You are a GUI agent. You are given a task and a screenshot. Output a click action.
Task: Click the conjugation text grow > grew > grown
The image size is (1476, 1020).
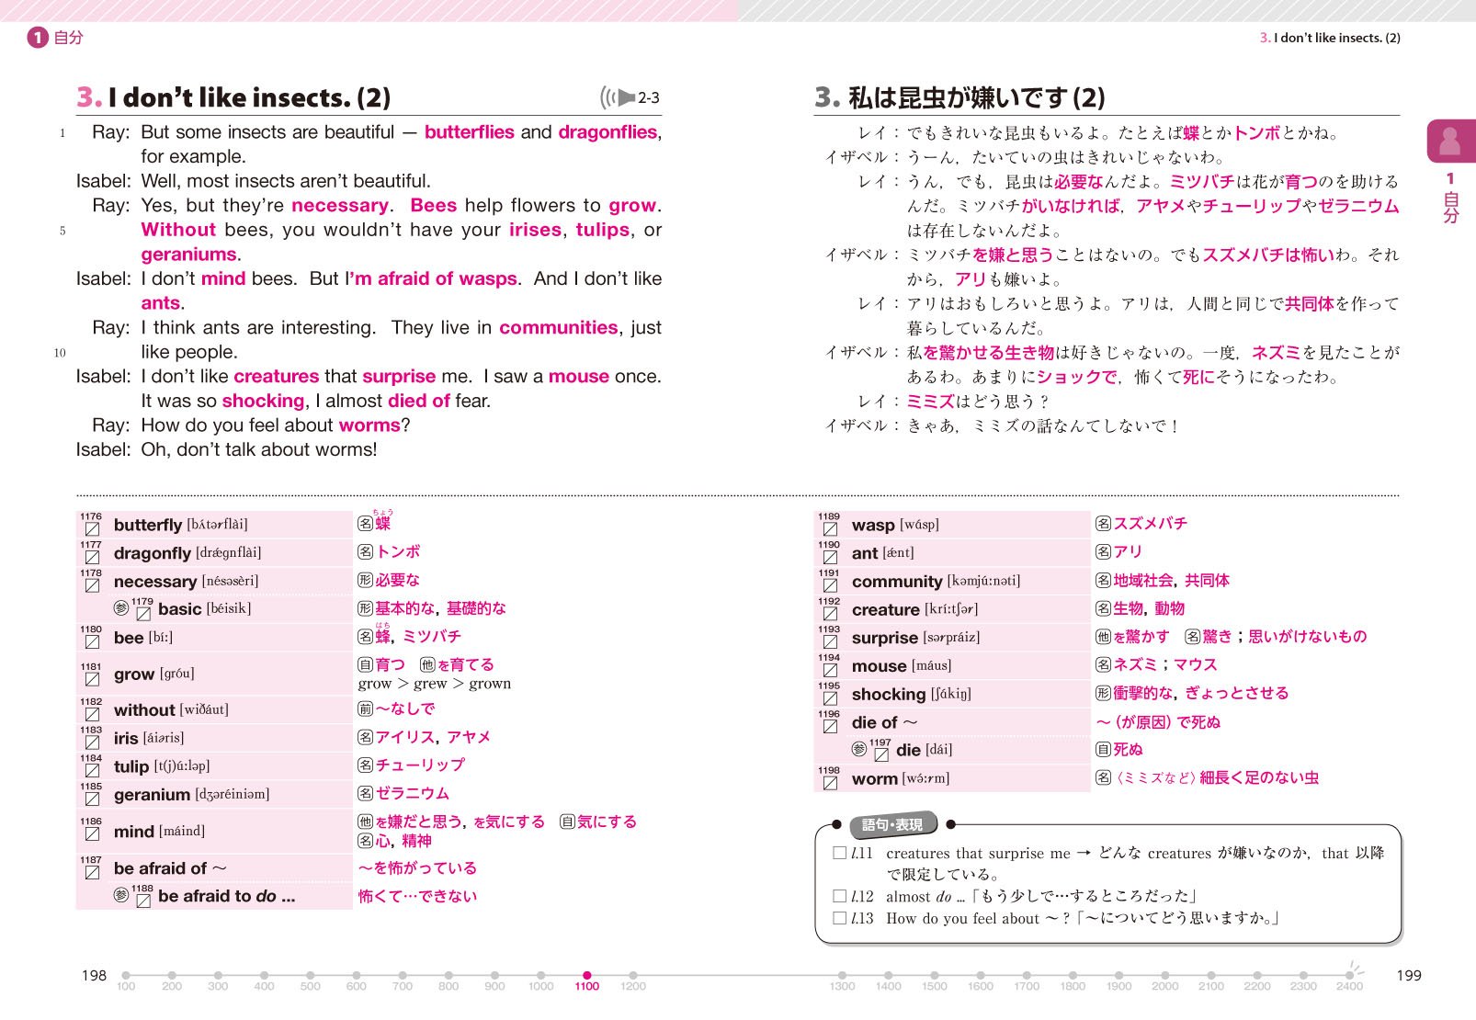pos(434,684)
